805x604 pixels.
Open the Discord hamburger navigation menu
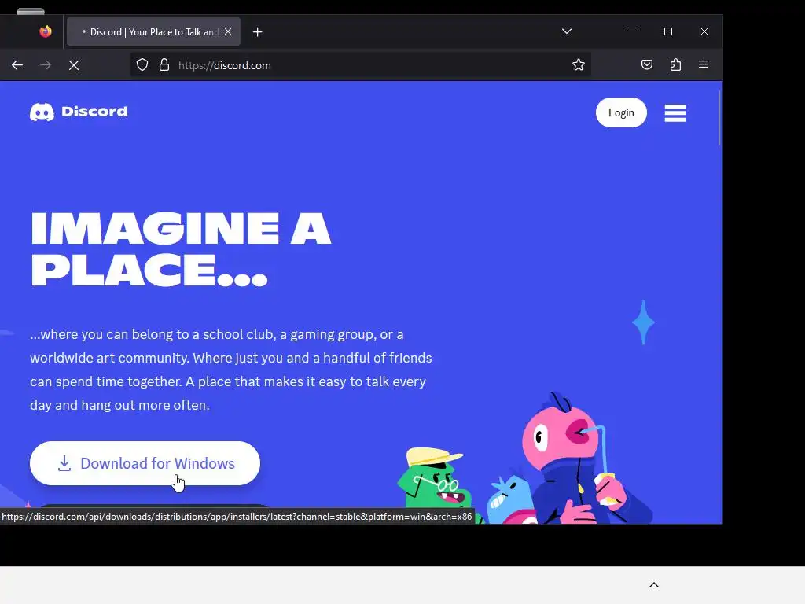click(x=675, y=113)
